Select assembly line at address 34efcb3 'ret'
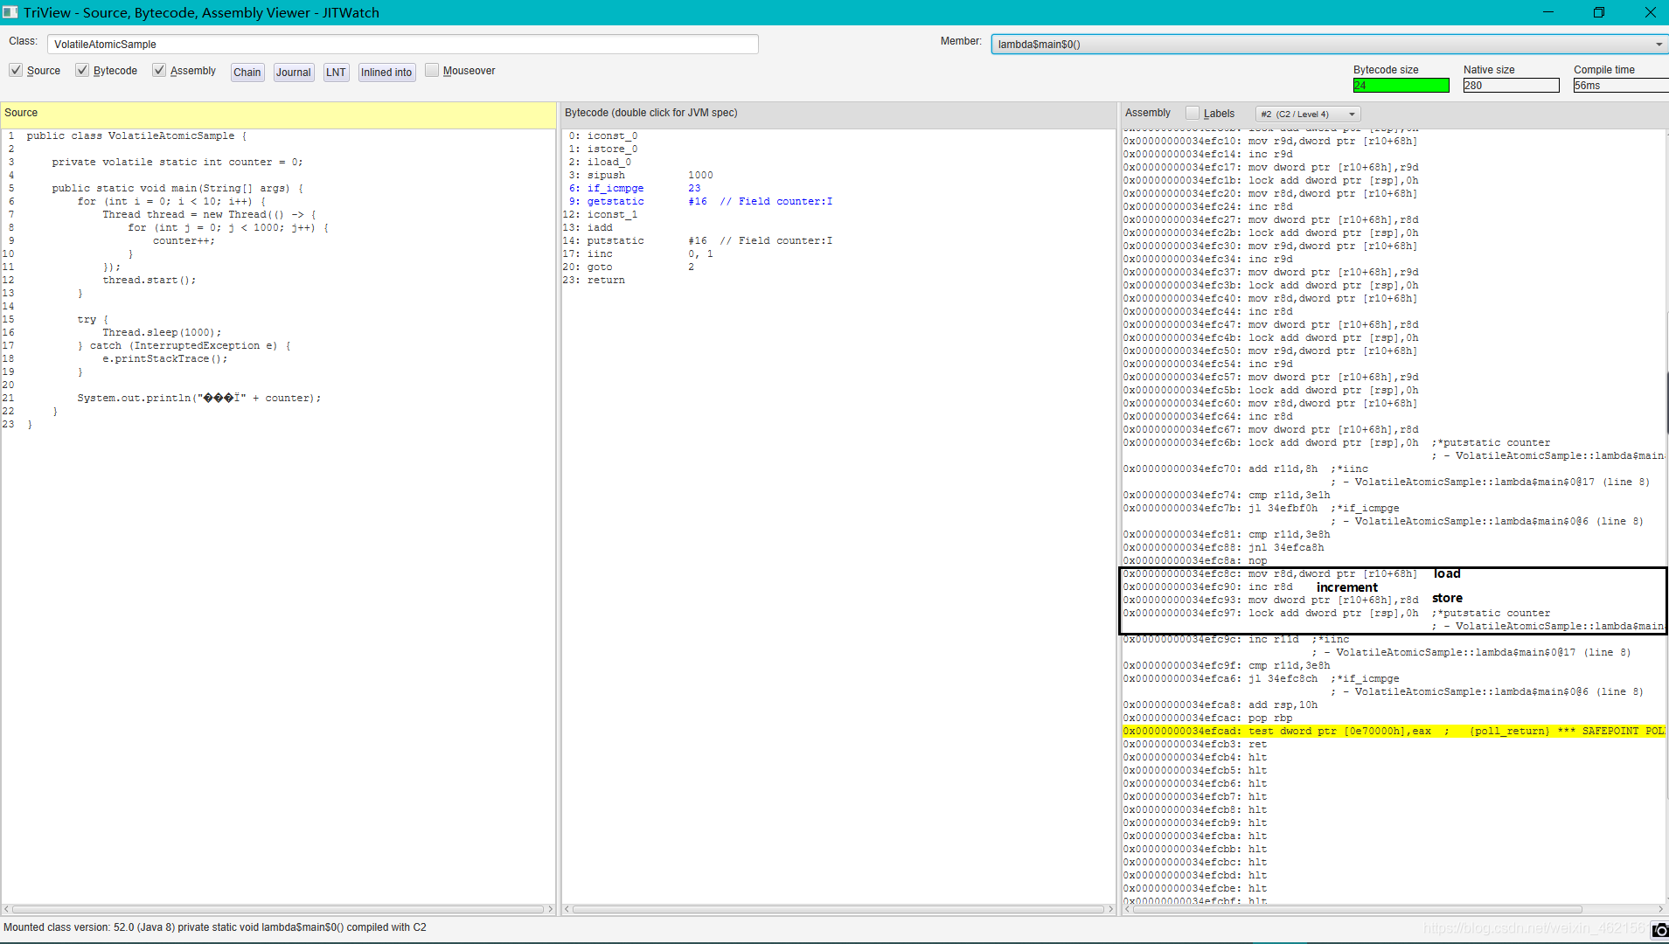Image resolution: width=1669 pixels, height=944 pixels. coord(1195,744)
